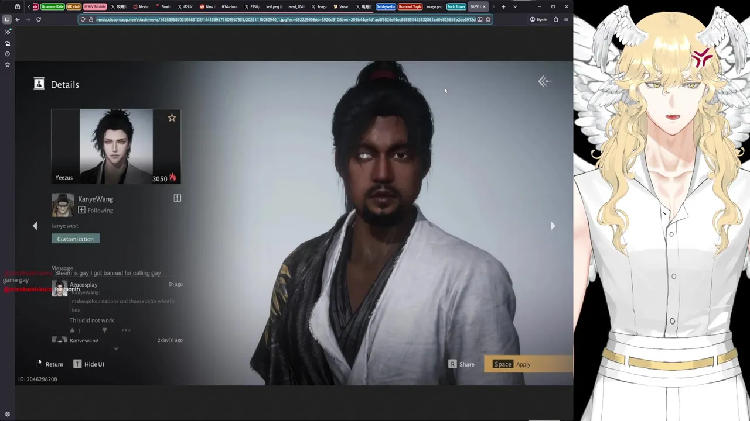750x421 pixels.
Task: Click the Details panel header icon
Action: pos(39,84)
